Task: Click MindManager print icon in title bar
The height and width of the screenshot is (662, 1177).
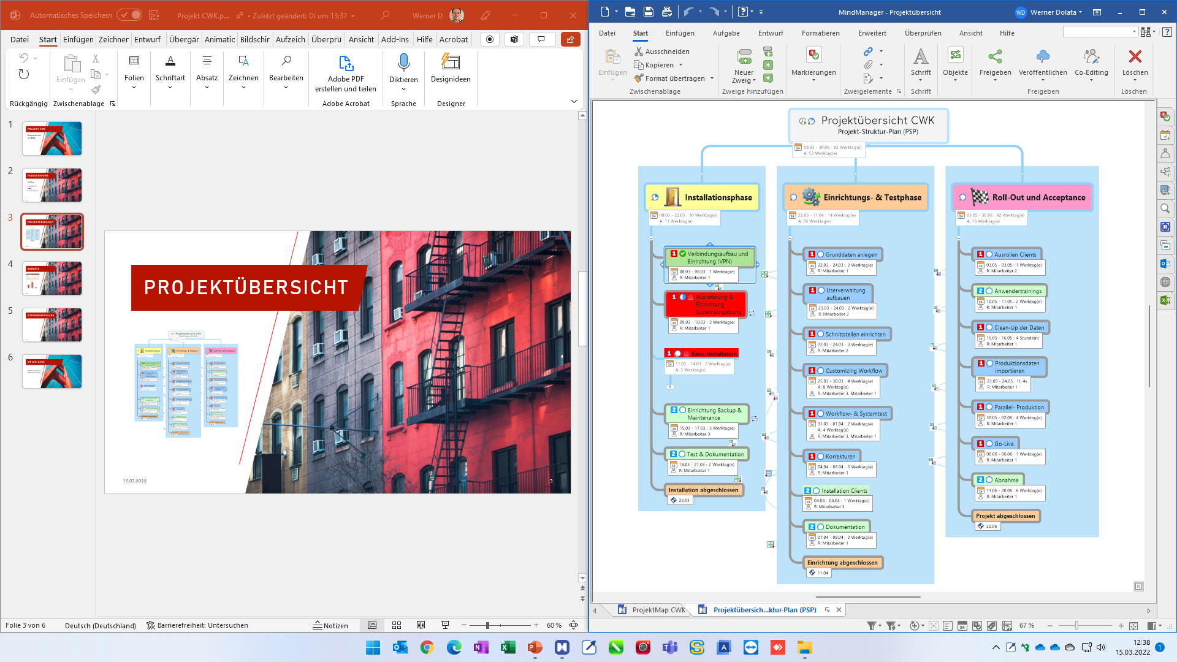Action: point(666,12)
